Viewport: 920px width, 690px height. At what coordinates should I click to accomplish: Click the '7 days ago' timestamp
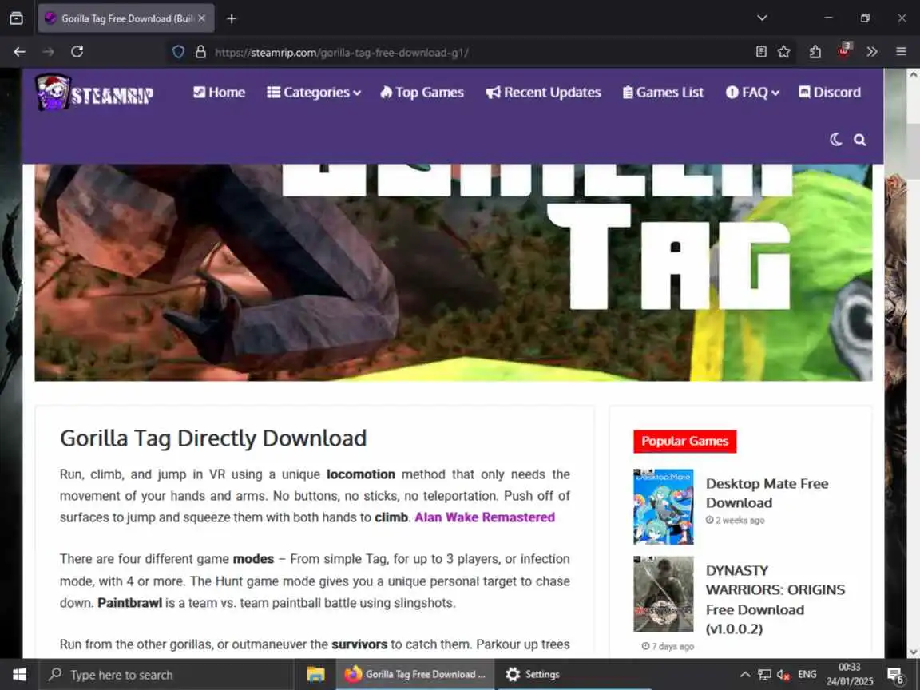tap(668, 647)
